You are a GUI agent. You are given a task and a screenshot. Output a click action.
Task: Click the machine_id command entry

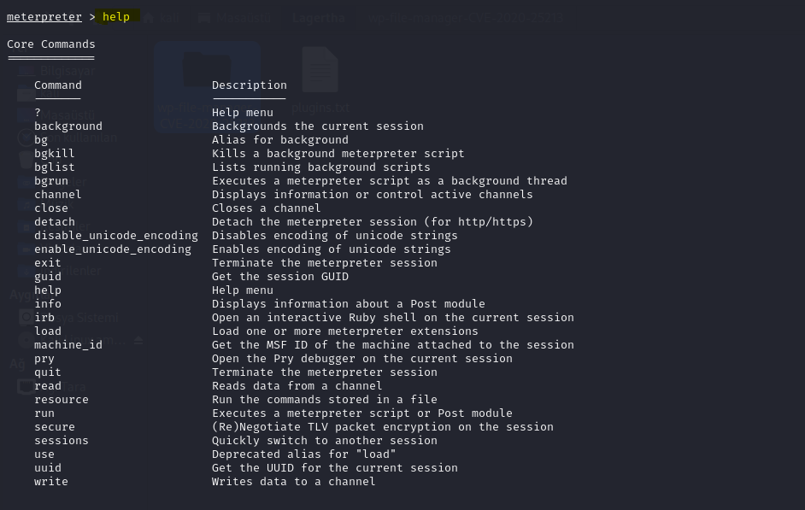point(68,345)
